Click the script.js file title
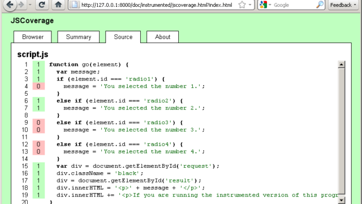Viewport: 362px width, 204px height. (33, 54)
